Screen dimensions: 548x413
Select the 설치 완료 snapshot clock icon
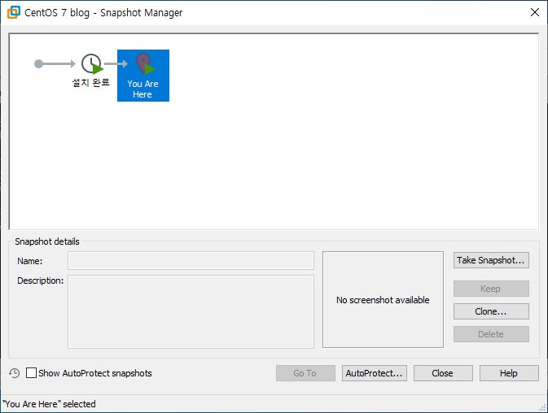[92, 64]
